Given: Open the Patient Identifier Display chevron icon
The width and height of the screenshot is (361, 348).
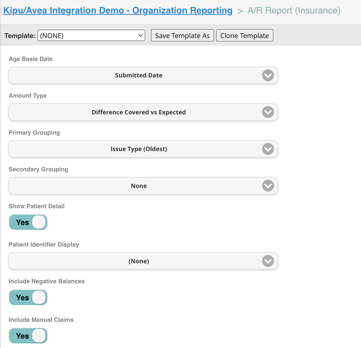Looking at the screenshot, I should [268, 261].
